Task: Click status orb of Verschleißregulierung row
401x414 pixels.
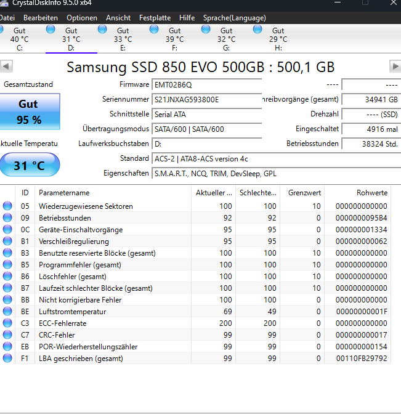Action: 7,241
